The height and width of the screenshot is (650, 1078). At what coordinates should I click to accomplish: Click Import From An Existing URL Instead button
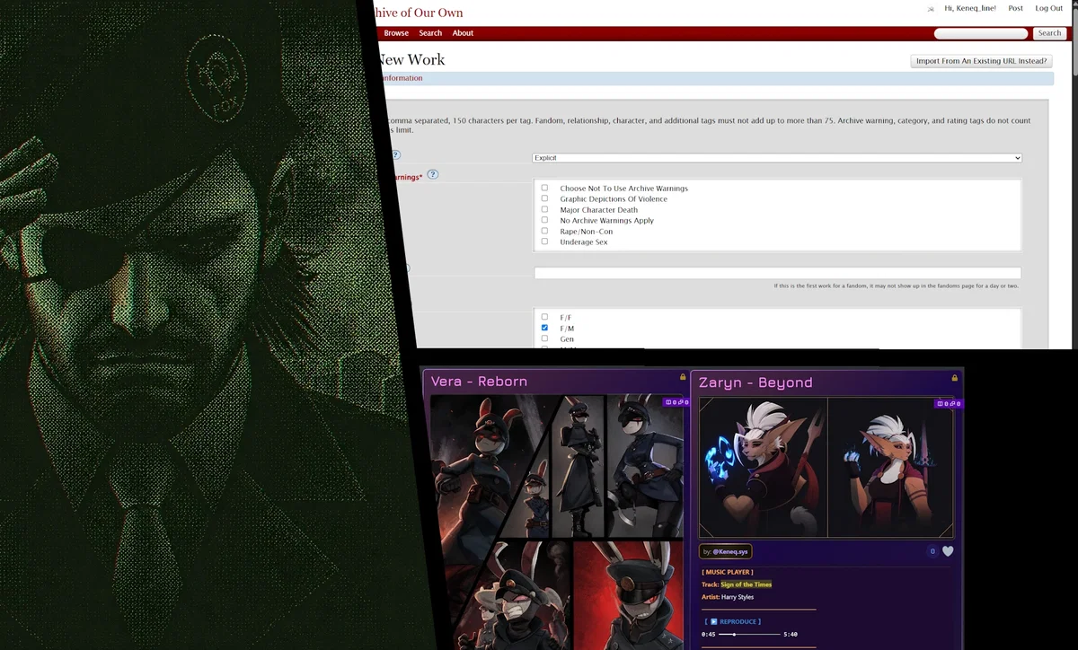[x=980, y=61]
